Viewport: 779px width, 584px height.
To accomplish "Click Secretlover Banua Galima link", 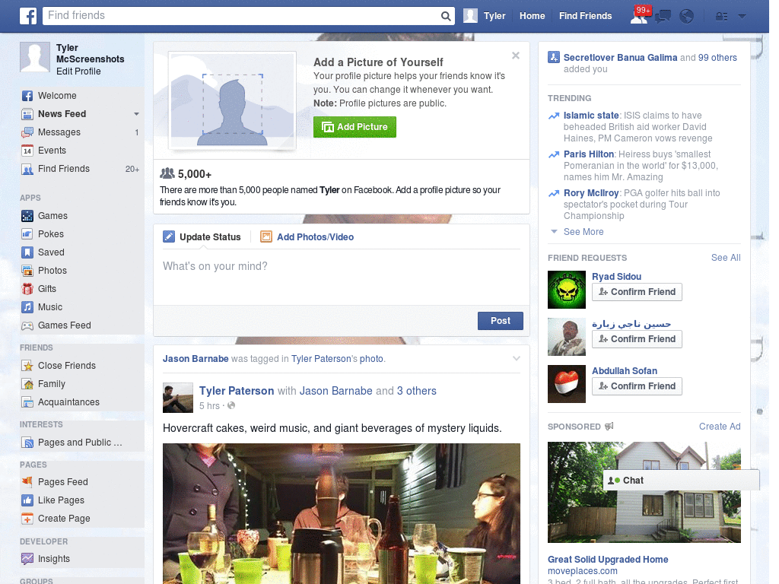I will tap(620, 58).
